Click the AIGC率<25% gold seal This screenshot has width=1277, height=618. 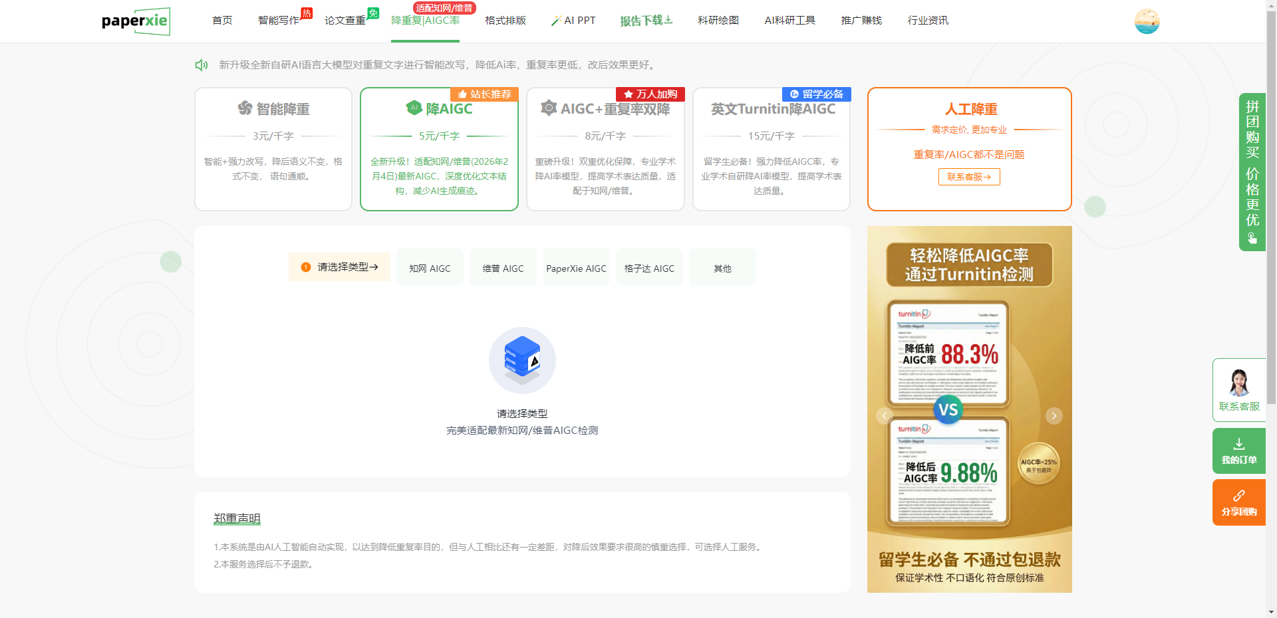[1038, 464]
